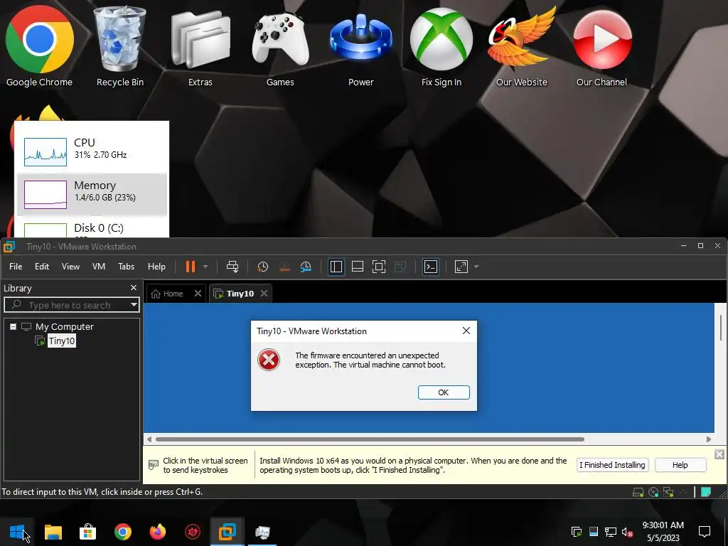Select Disk 0 (C:) in Task Manager

point(92,227)
